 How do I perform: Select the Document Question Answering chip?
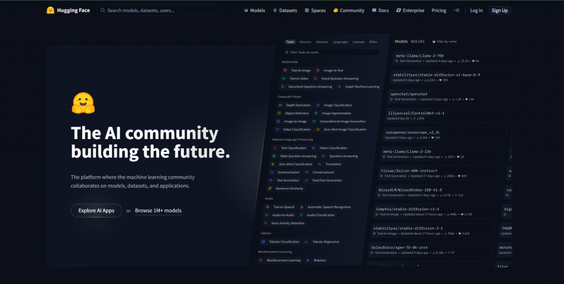coord(306,87)
